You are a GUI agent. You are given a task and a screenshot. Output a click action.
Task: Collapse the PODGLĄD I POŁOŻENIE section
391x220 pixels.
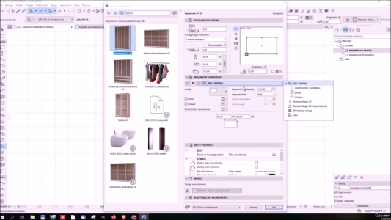(186, 20)
